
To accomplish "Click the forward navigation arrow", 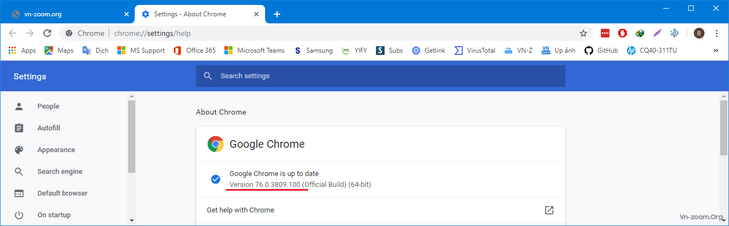I will tap(30, 33).
